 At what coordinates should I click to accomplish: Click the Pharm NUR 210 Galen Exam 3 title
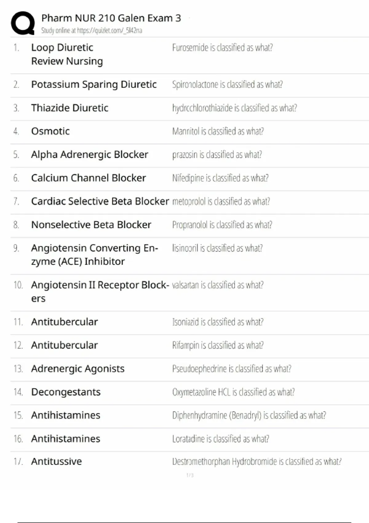pyautogui.click(x=111, y=18)
